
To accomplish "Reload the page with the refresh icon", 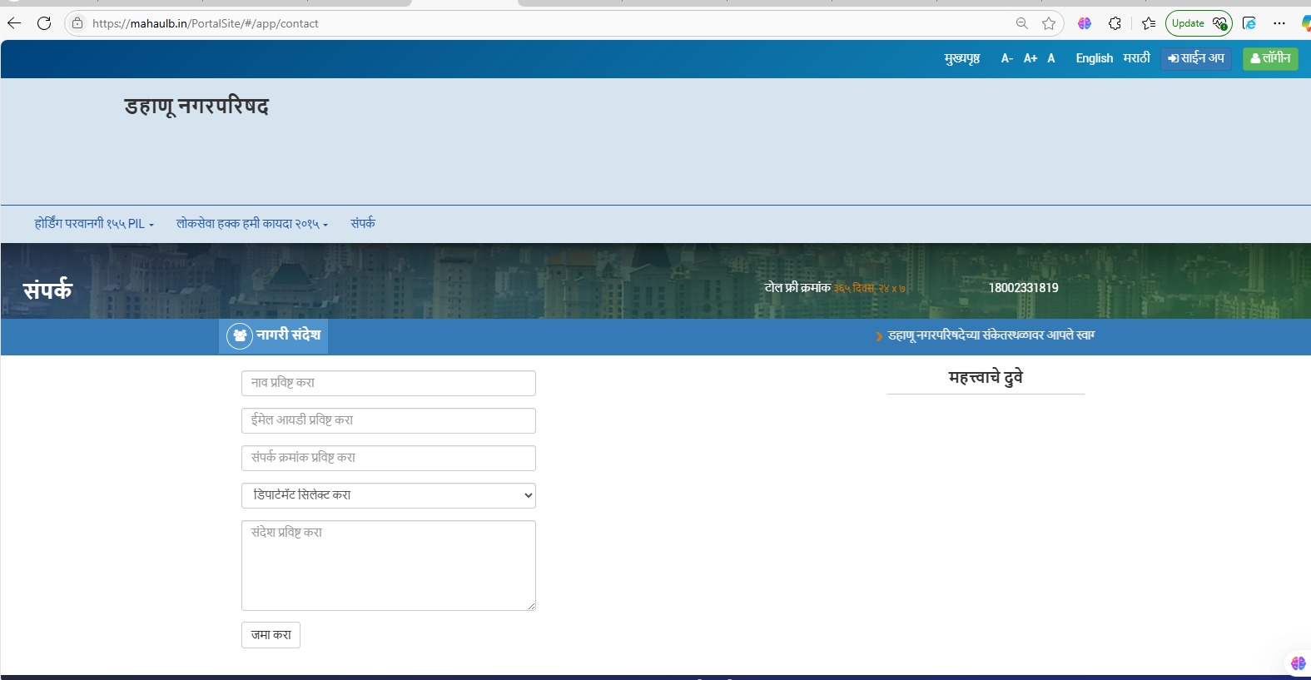I will [44, 23].
